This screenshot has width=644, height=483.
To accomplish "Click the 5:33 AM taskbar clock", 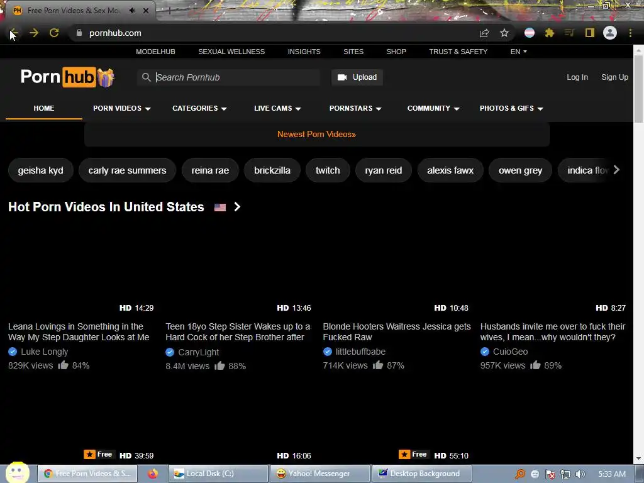I will [612, 474].
